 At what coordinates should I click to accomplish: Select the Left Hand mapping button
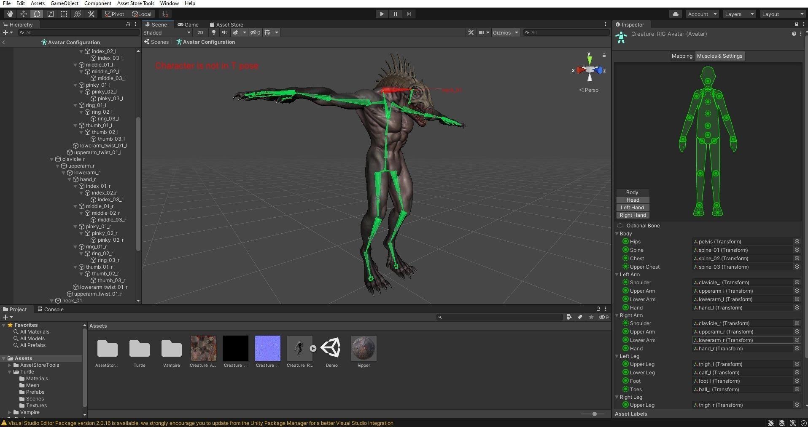click(633, 207)
